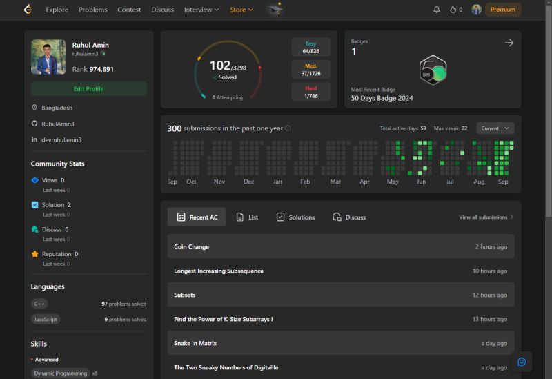
Task: Click the Dynamic Programming skill tag
Action: point(61,373)
